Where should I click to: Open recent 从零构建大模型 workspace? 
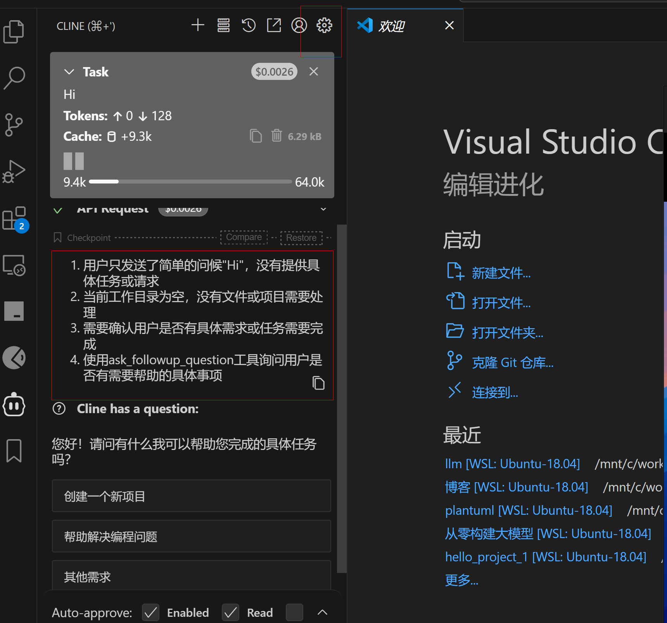(x=548, y=534)
